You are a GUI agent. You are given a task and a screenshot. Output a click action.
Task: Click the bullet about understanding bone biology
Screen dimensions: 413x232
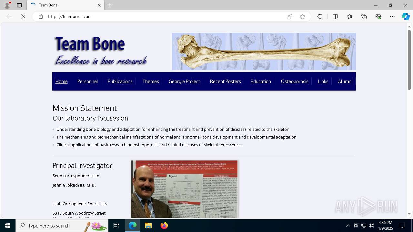(173, 129)
